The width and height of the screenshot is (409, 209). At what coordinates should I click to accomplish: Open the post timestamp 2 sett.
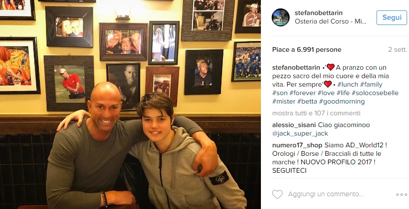pyautogui.click(x=397, y=49)
